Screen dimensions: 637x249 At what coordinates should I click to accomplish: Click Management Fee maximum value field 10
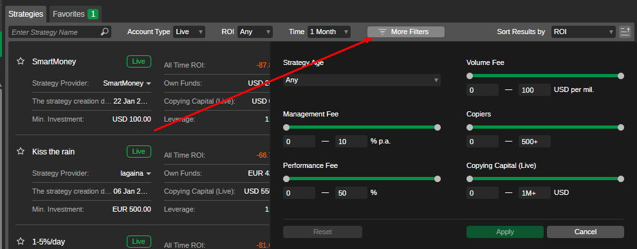[351, 142]
